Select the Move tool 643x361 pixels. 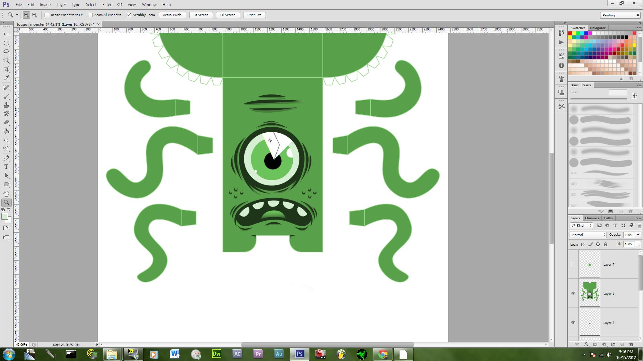point(6,34)
